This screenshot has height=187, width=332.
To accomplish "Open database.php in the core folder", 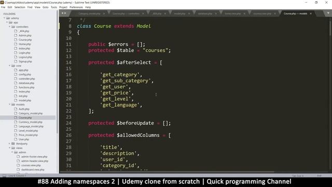I will point(26,83).
